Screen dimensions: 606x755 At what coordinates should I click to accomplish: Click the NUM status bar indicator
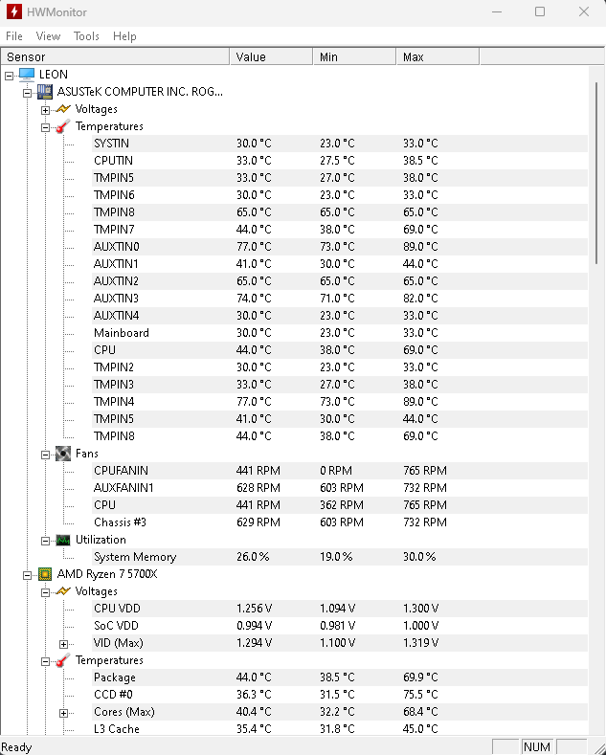[x=537, y=746]
